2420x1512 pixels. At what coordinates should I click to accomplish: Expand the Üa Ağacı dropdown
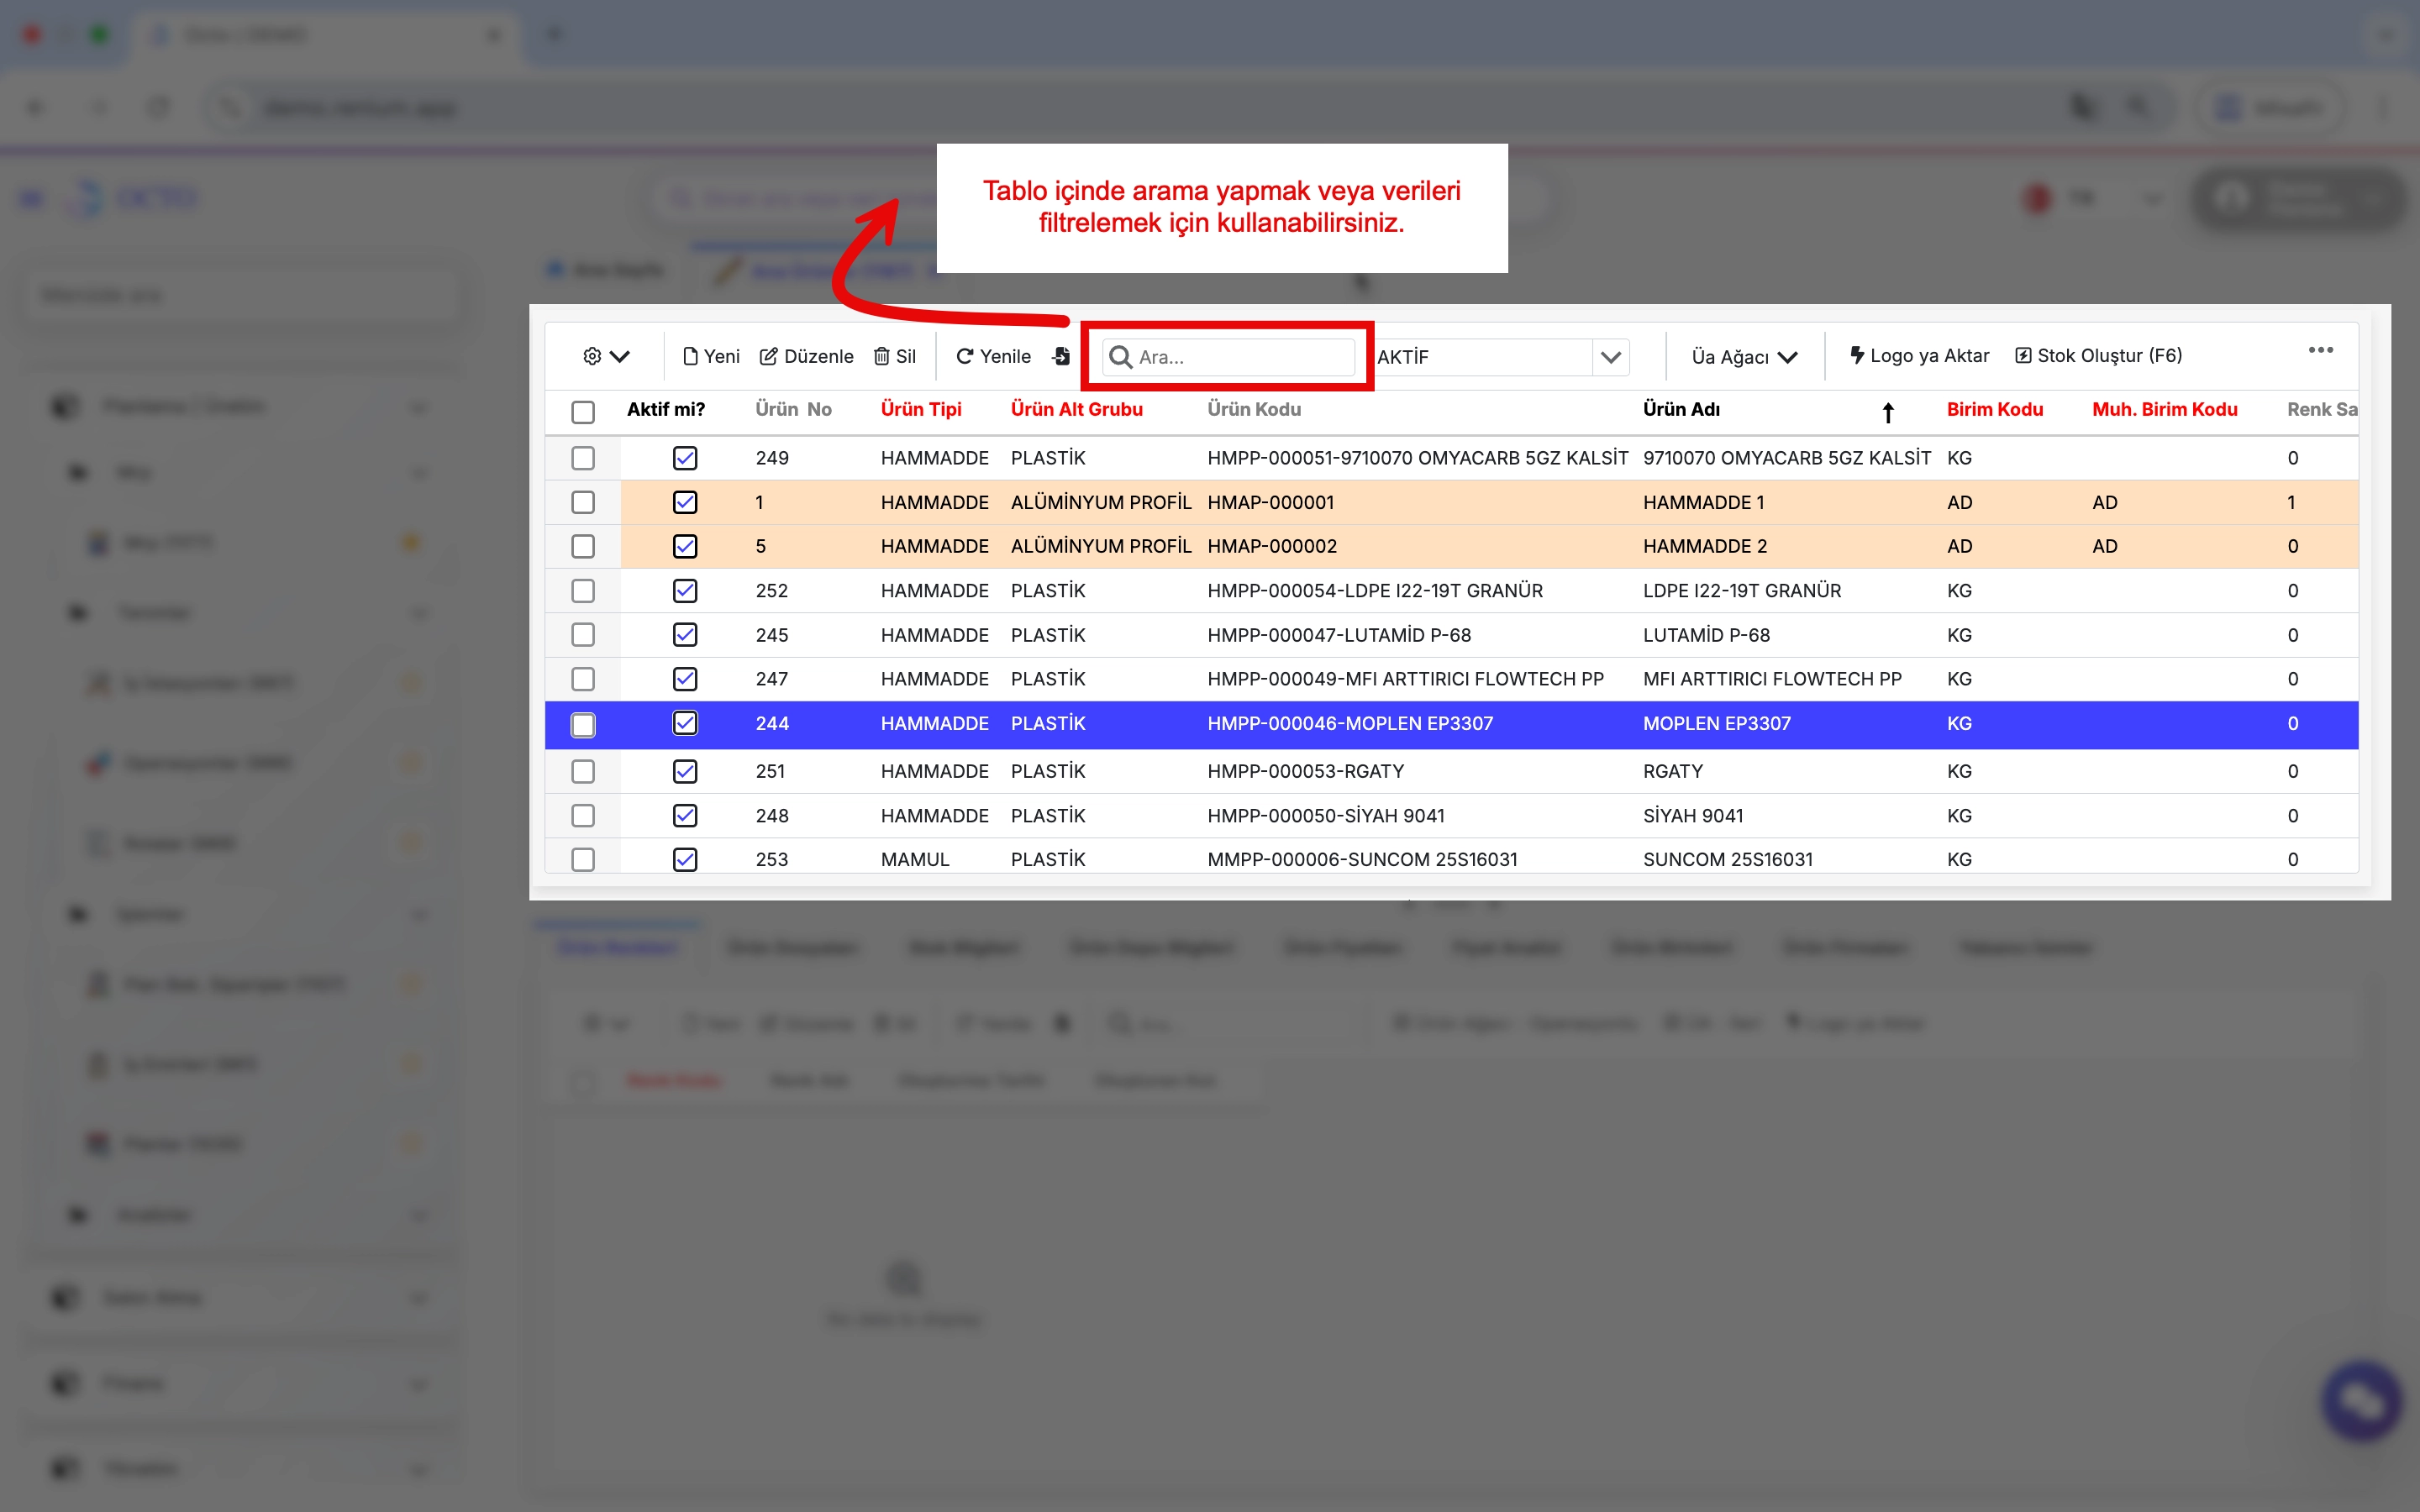tap(1790, 356)
